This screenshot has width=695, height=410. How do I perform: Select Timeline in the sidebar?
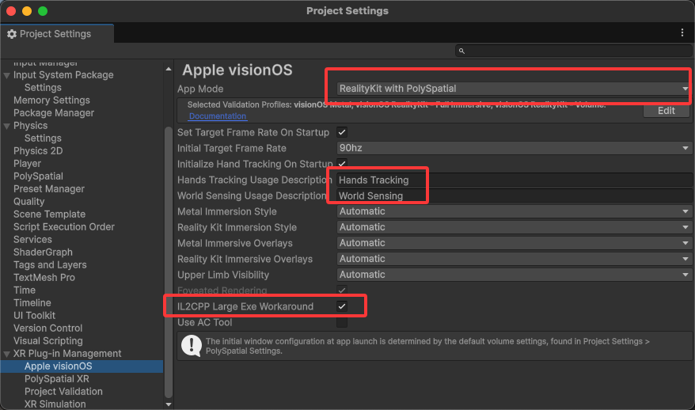pos(32,302)
